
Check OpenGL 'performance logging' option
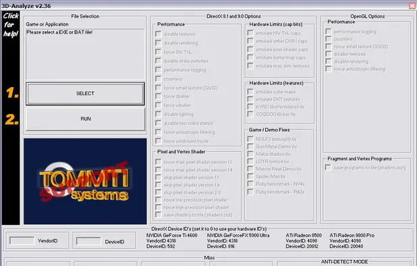coord(329,32)
